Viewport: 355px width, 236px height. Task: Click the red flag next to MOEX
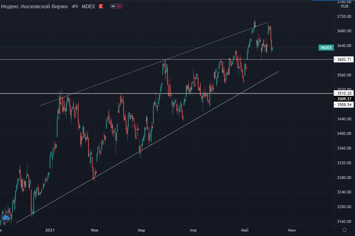(101, 6)
